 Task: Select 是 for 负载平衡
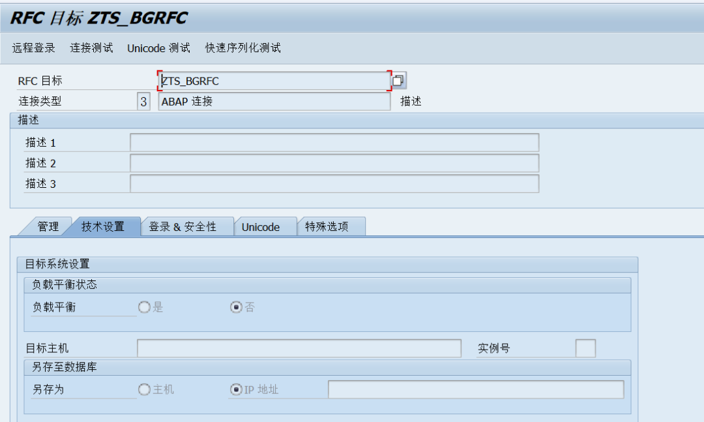coord(143,307)
